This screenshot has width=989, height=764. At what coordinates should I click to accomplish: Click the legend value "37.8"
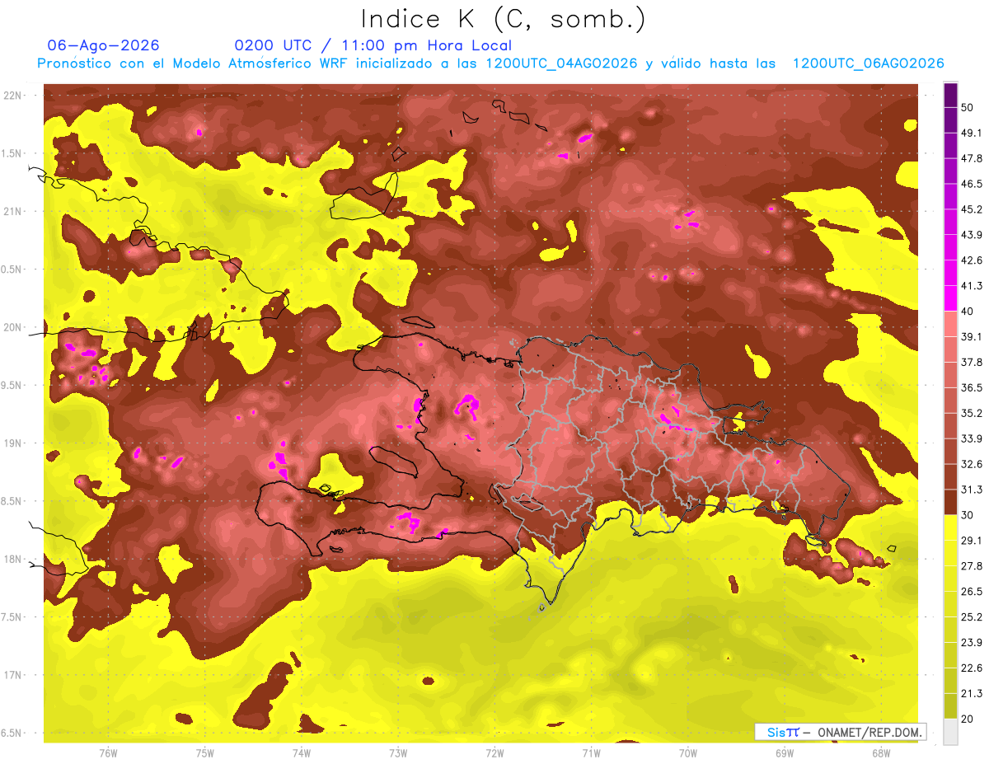(x=971, y=362)
